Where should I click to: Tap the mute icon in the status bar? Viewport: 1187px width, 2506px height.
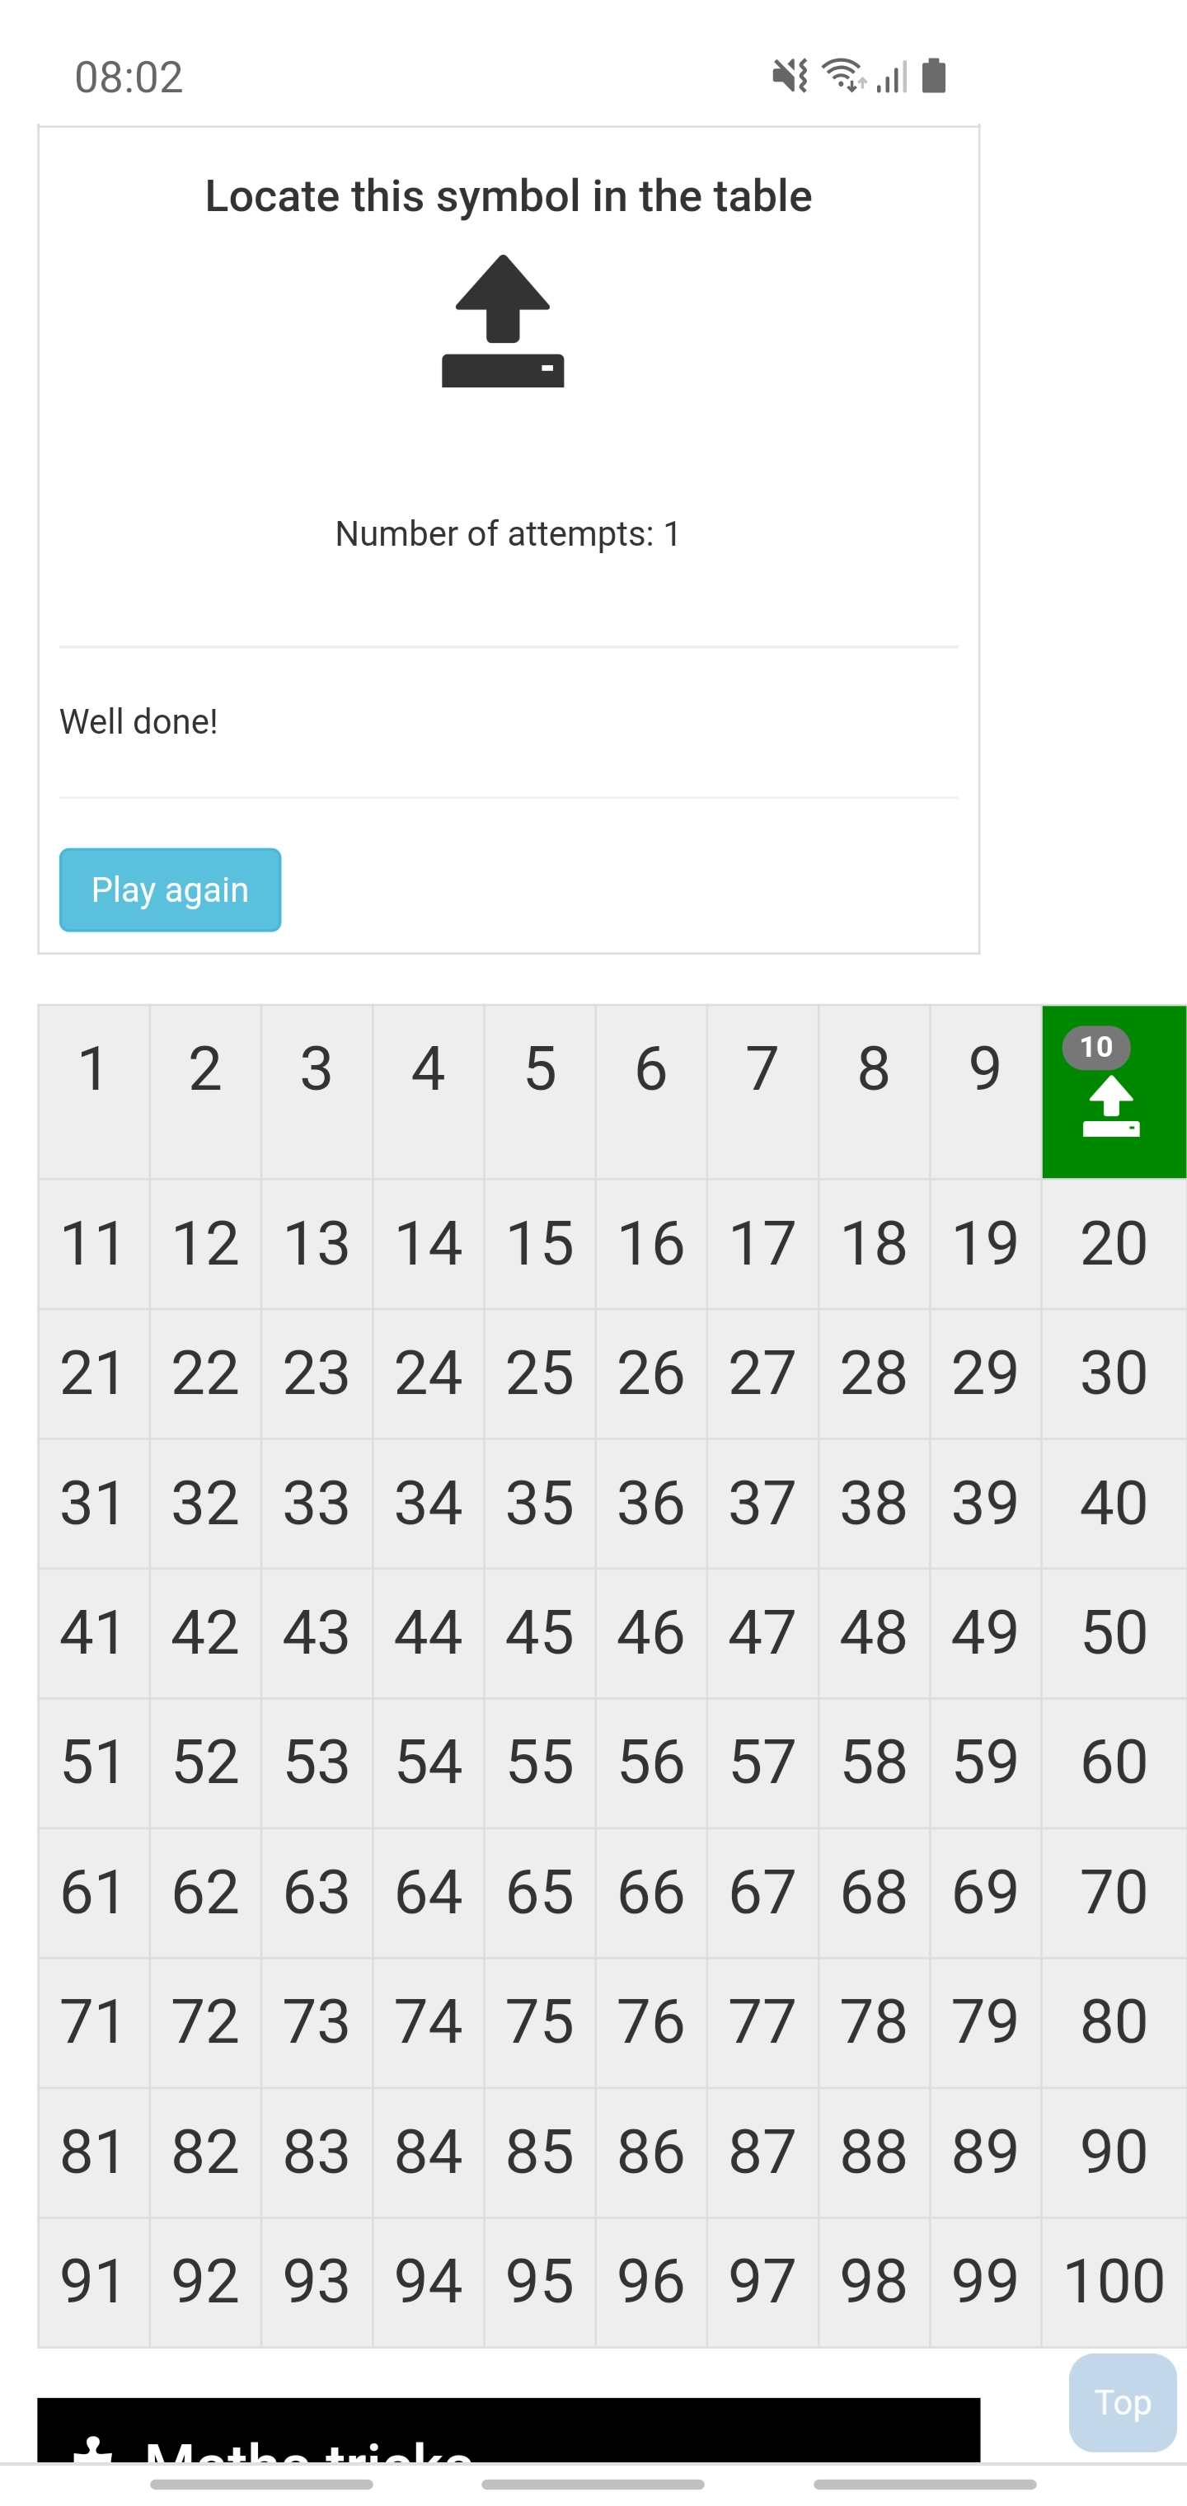[x=789, y=75]
